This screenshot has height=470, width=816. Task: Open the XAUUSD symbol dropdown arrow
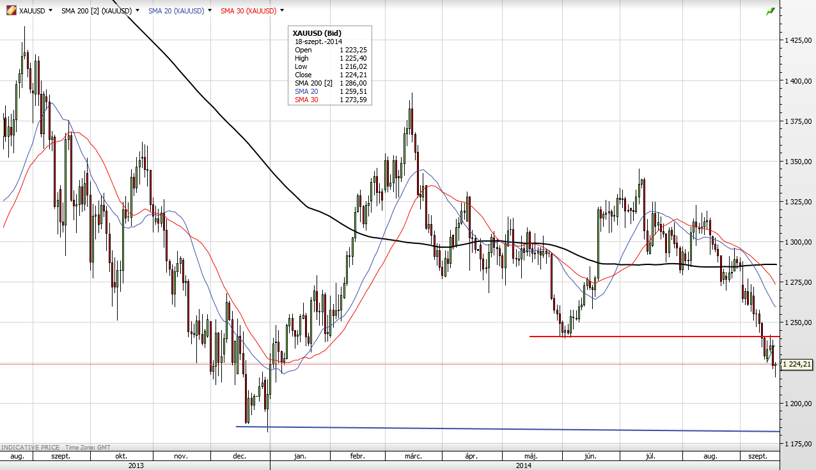[x=51, y=11]
